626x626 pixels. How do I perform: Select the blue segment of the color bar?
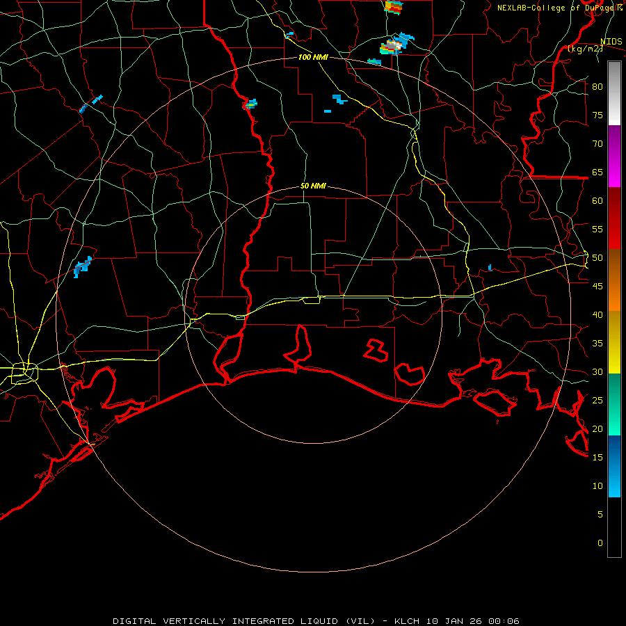(614, 466)
